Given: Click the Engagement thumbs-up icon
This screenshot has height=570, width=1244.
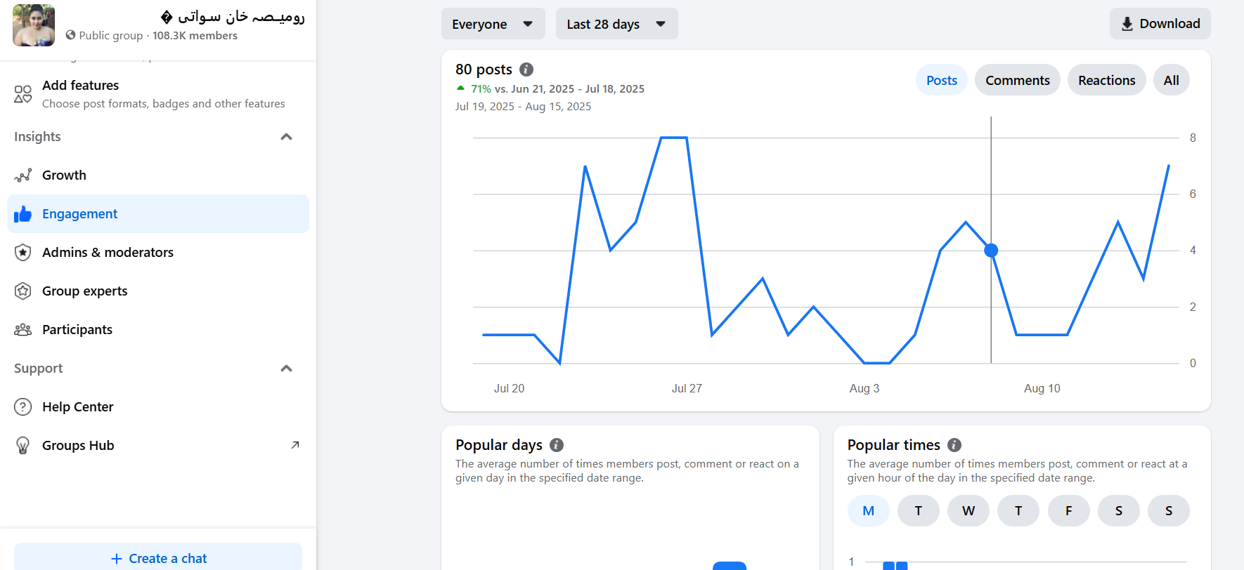Looking at the screenshot, I should 23,213.
